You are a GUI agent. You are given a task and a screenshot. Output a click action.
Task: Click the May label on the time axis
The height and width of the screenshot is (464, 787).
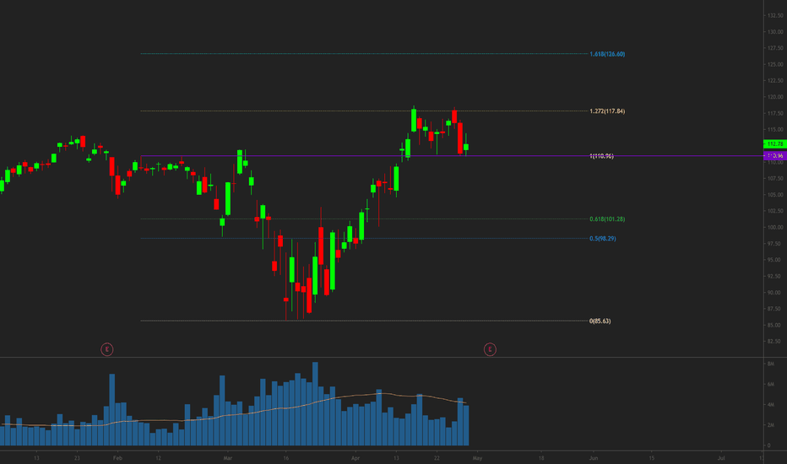pos(477,458)
